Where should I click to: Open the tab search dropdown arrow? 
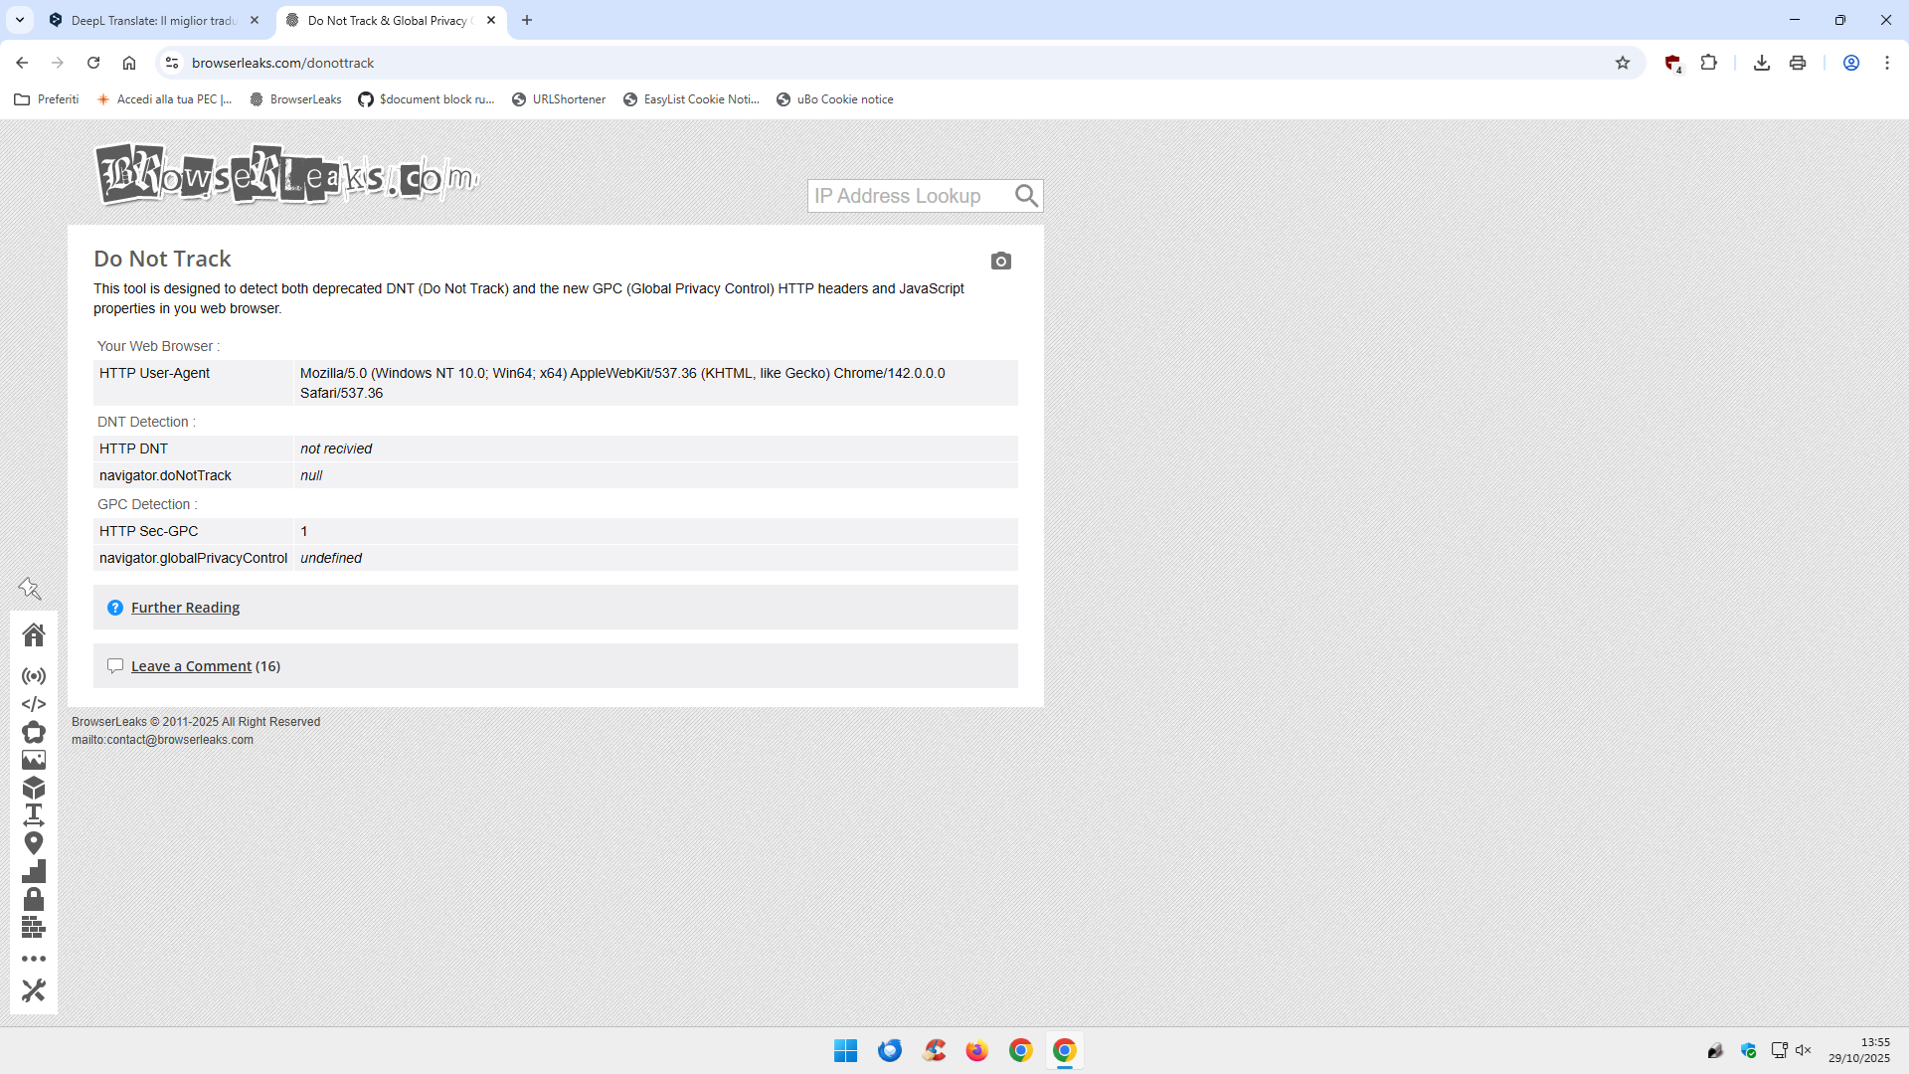(x=20, y=20)
